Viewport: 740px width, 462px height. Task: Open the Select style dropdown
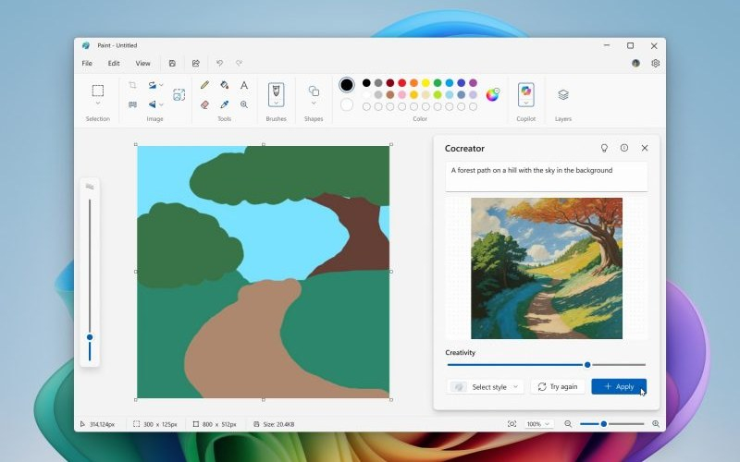coord(486,387)
